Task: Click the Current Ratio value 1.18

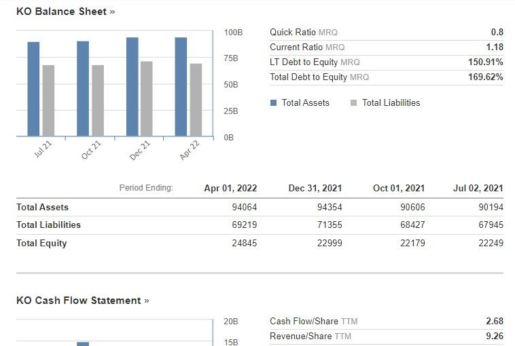Action: tap(495, 47)
